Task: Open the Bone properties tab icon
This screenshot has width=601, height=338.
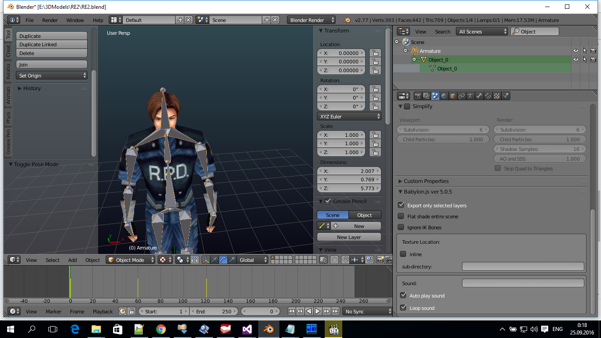Action: pyautogui.click(x=479, y=96)
